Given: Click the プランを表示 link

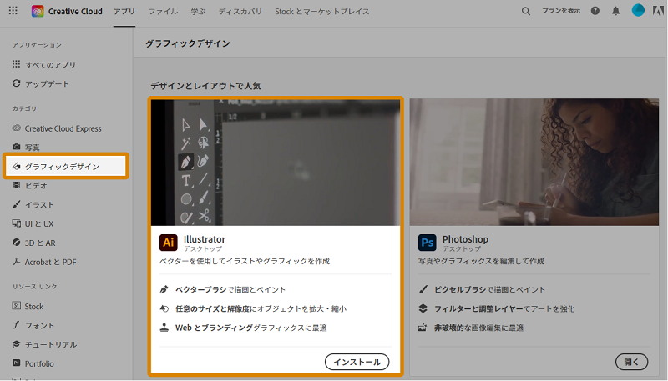Looking at the screenshot, I should point(561,11).
